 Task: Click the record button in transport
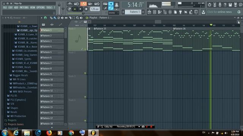(x=86, y=9)
